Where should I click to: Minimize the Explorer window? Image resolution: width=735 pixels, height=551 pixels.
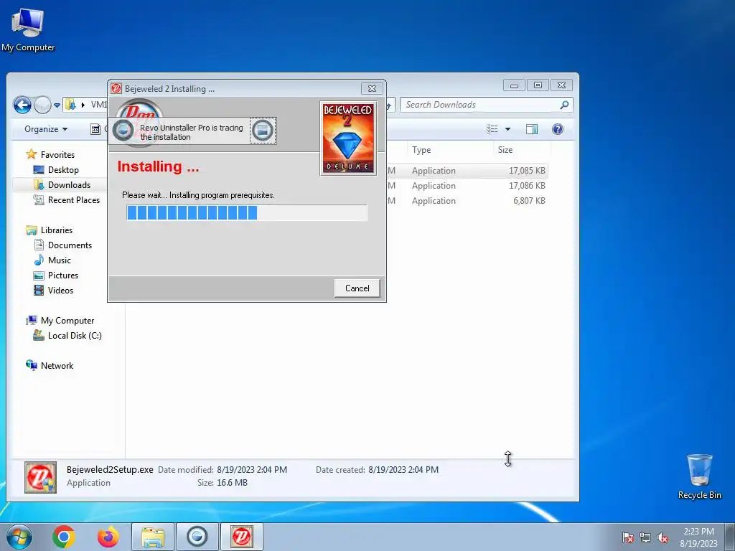pos(514,85)
